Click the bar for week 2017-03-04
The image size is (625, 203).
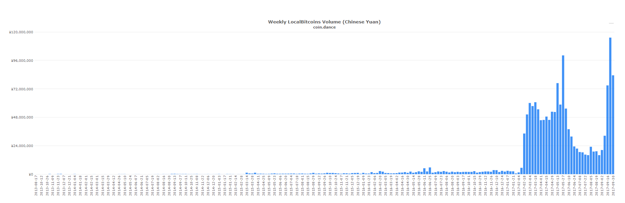pos(530,139)
